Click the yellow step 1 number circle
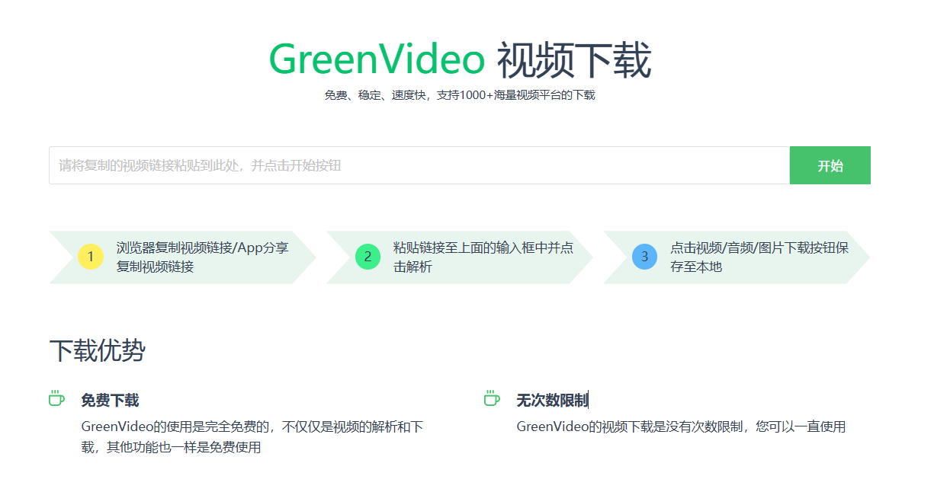 tap(89, 257)
